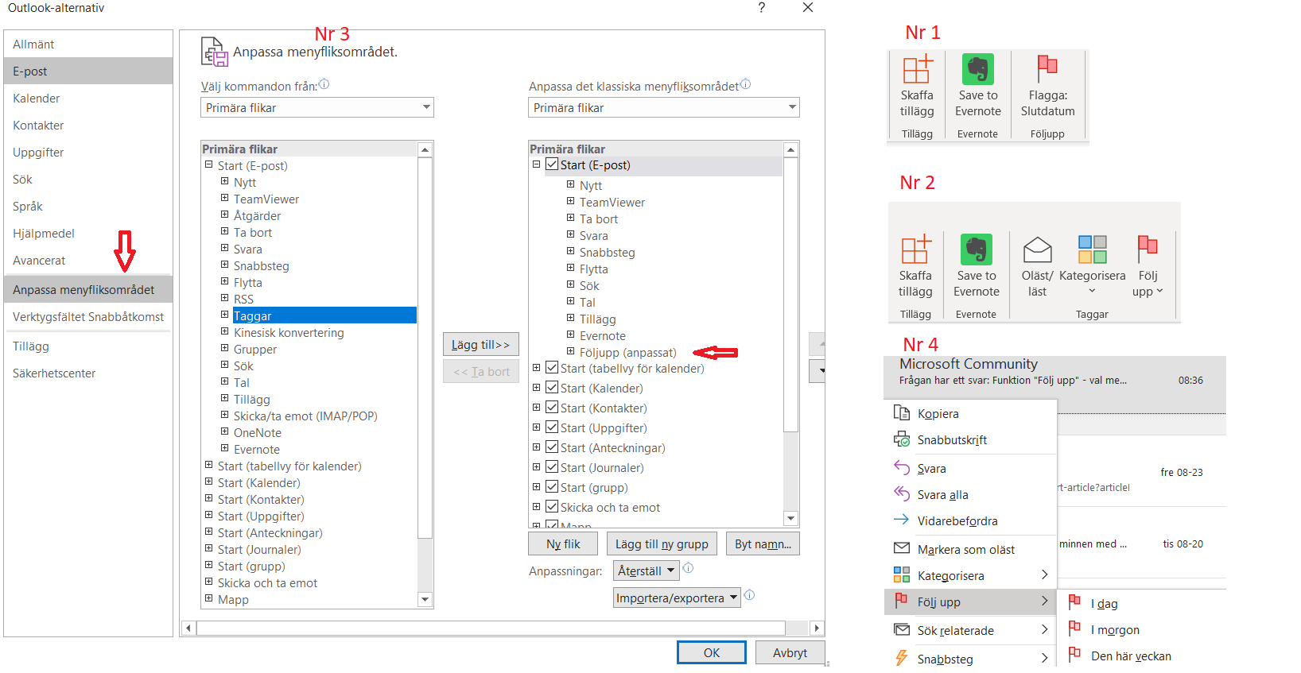Expand Mapp node in left list
This screenshot has width=1301, height=673.
pyautogui.click(x=209, y=598)
